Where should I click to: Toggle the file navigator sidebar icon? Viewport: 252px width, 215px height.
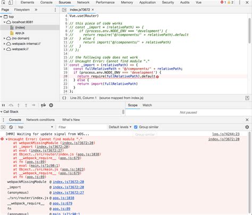tap(64, 10)
